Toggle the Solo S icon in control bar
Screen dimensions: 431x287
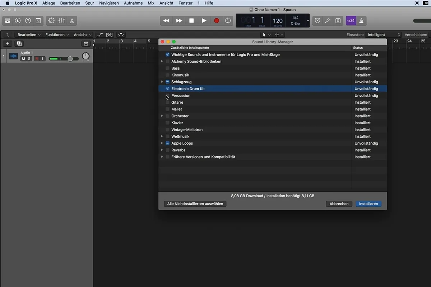point(338,20)
